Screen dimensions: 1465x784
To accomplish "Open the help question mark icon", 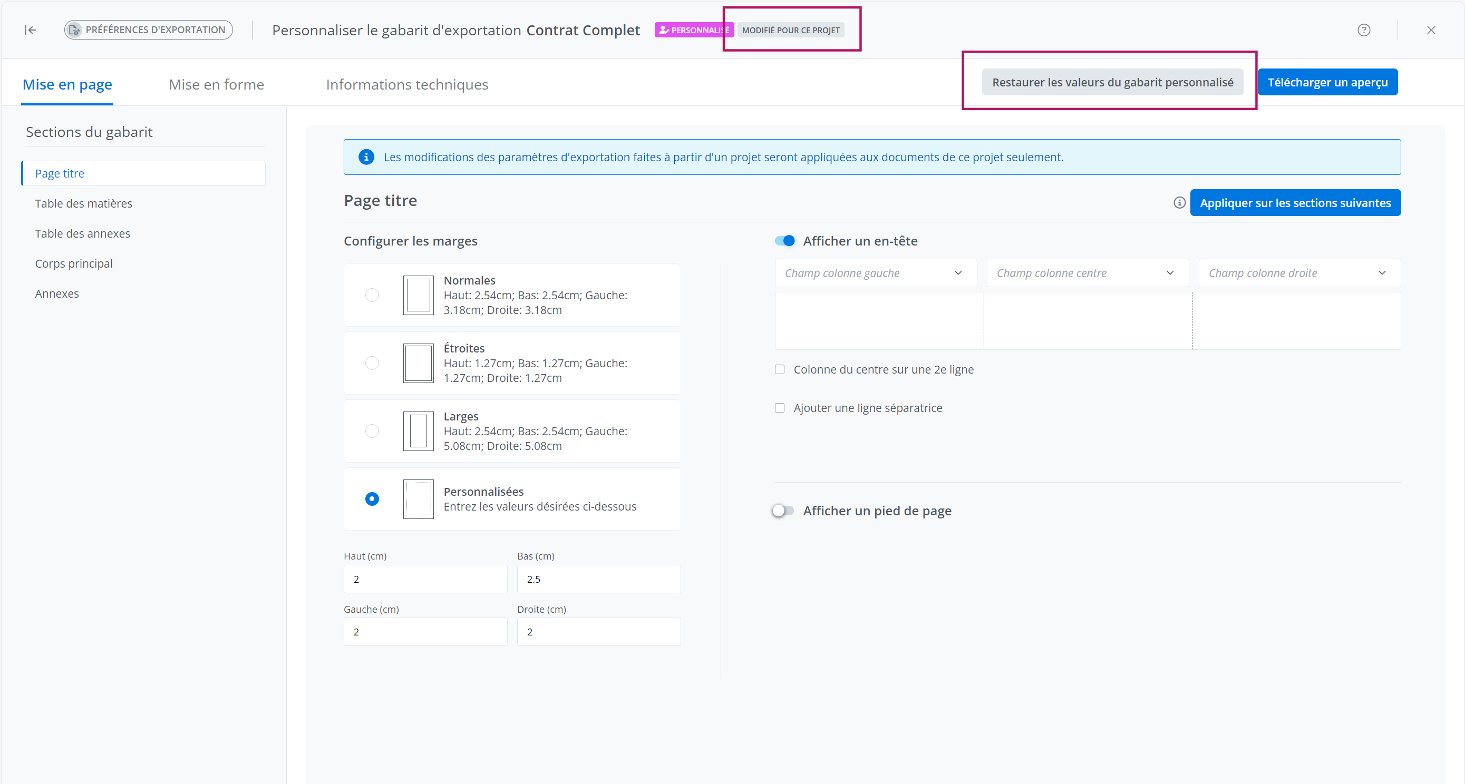I will coord(1363,30).
